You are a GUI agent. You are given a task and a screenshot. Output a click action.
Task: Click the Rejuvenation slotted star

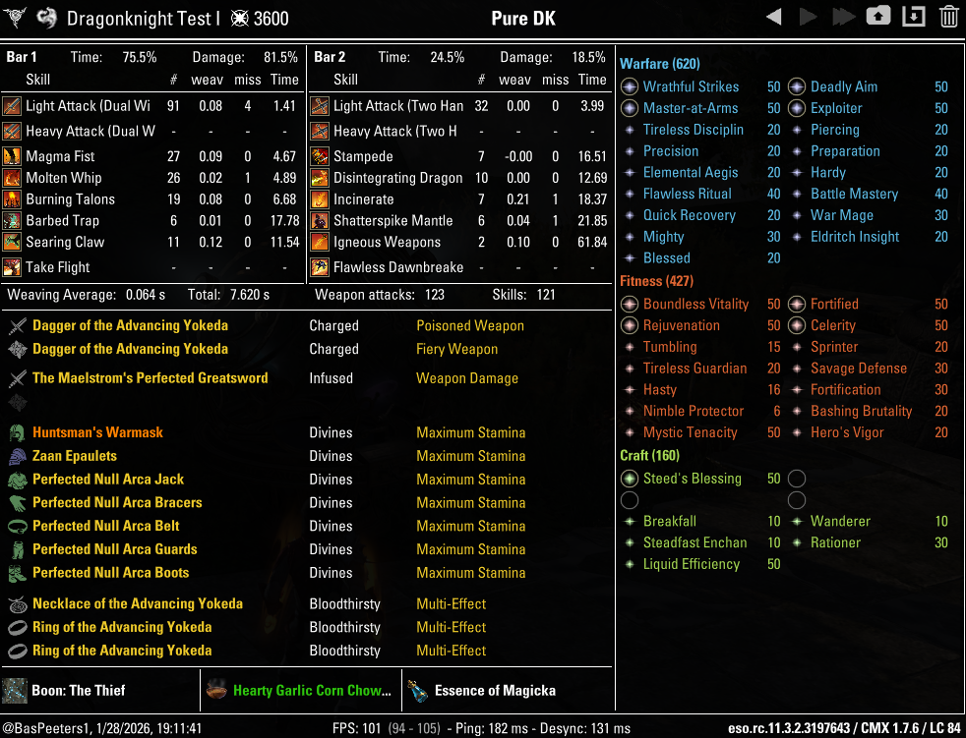click(629, 325)
